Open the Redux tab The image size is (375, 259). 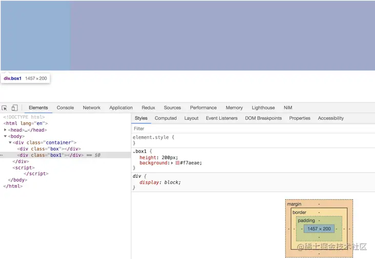click(x=148, y=108)
